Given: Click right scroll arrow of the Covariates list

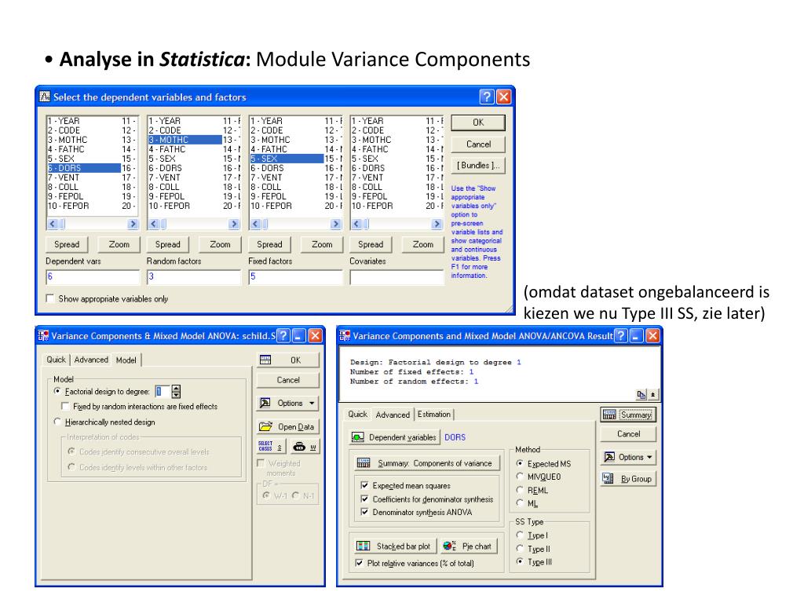Looking at the screenshot, I should [437, 224].
